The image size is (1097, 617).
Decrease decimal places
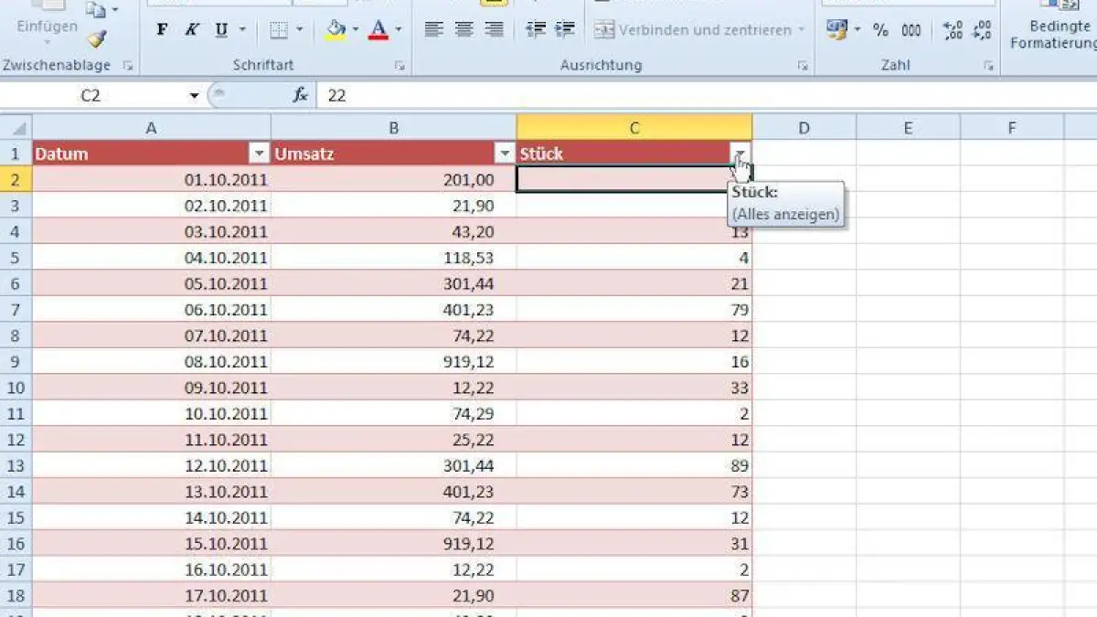point(981,29)
